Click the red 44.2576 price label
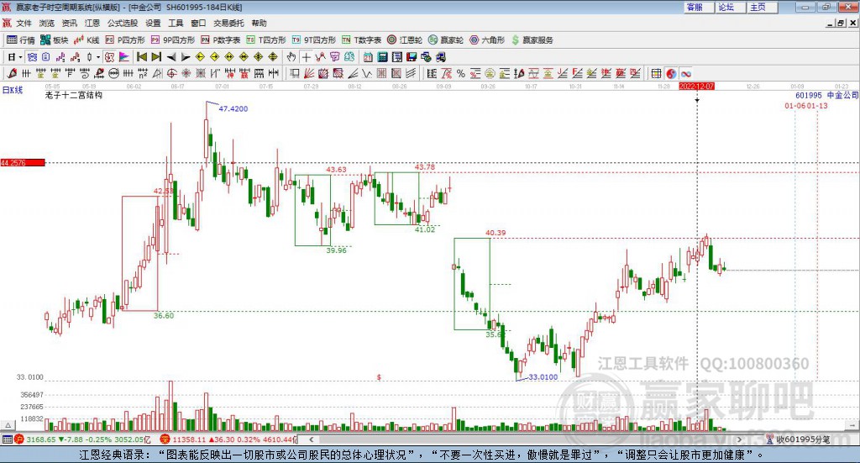 click(23, 162)
